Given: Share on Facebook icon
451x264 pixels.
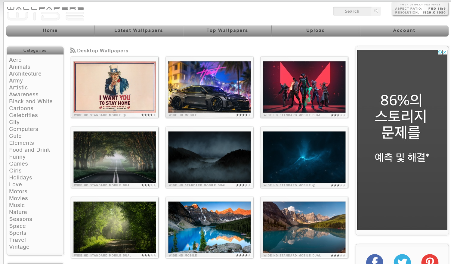Looking at the screenshot, I should (375, 259).
